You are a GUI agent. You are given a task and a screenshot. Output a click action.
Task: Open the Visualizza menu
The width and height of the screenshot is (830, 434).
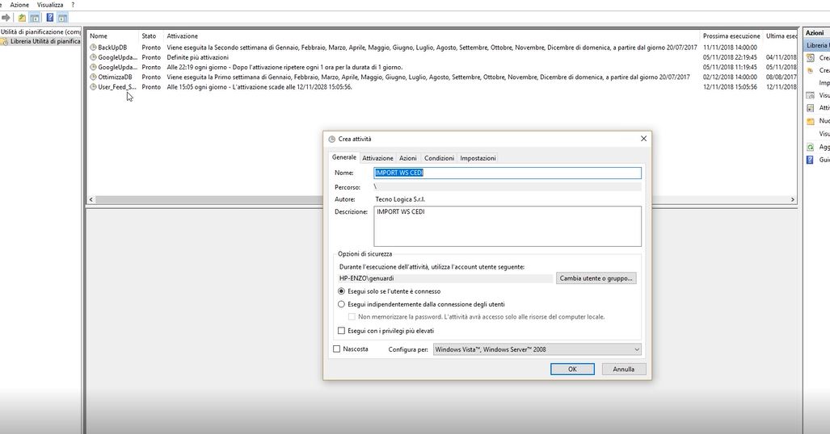click(49, 5)
